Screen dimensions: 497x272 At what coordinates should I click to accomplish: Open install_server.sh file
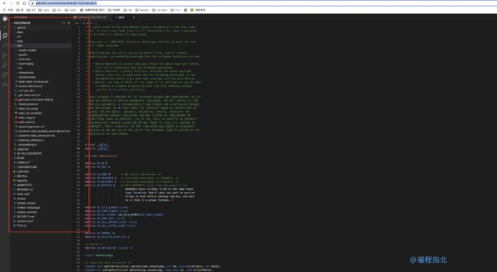click(x=41, y=104)
